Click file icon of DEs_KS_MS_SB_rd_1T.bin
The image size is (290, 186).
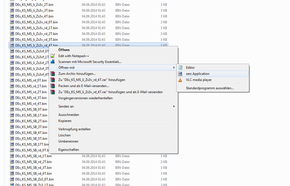(x=12, y=156)
